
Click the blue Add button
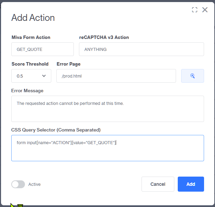point(191,184)
